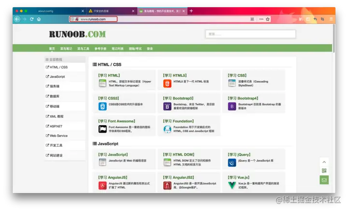Open 笔记列表 in the navigation bar
Viewport: 348px width, 211px height.
[117, 49]
